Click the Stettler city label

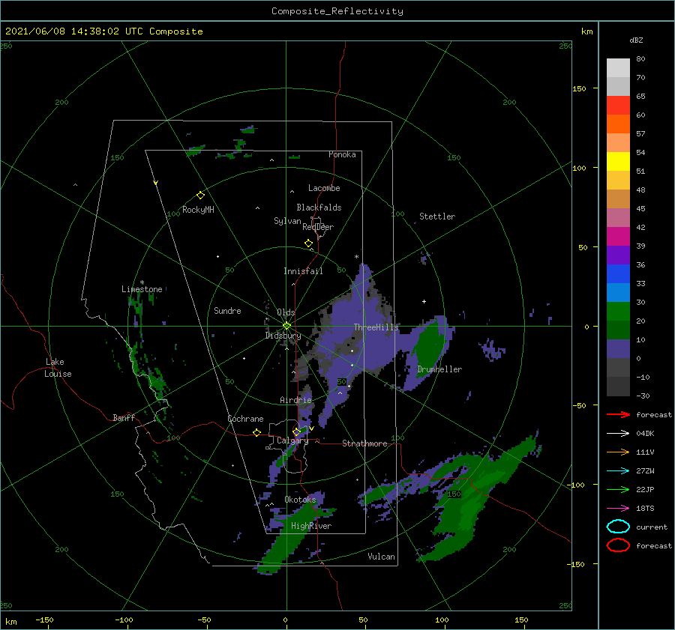click(437, 216)
